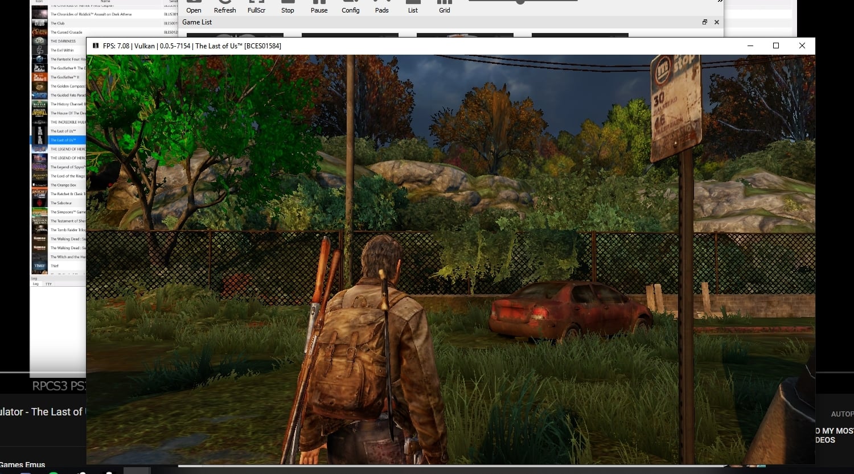854x474 pixels.
Task: Switch to List view
Action: pos(413,7)
